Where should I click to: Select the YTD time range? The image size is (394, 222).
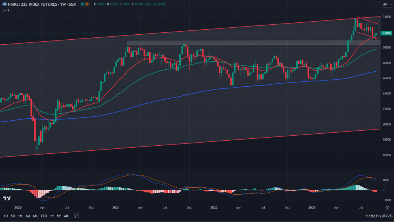[43, 216]
